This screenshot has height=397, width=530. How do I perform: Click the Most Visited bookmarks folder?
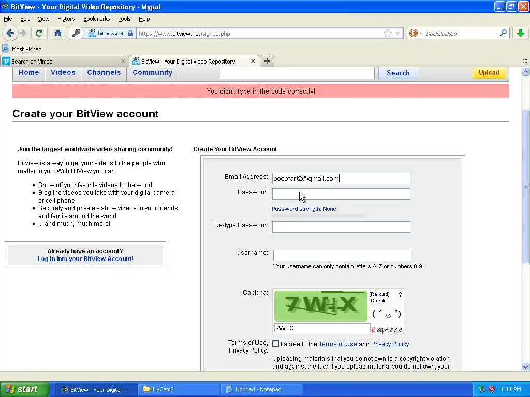click(x=22, y=49)
